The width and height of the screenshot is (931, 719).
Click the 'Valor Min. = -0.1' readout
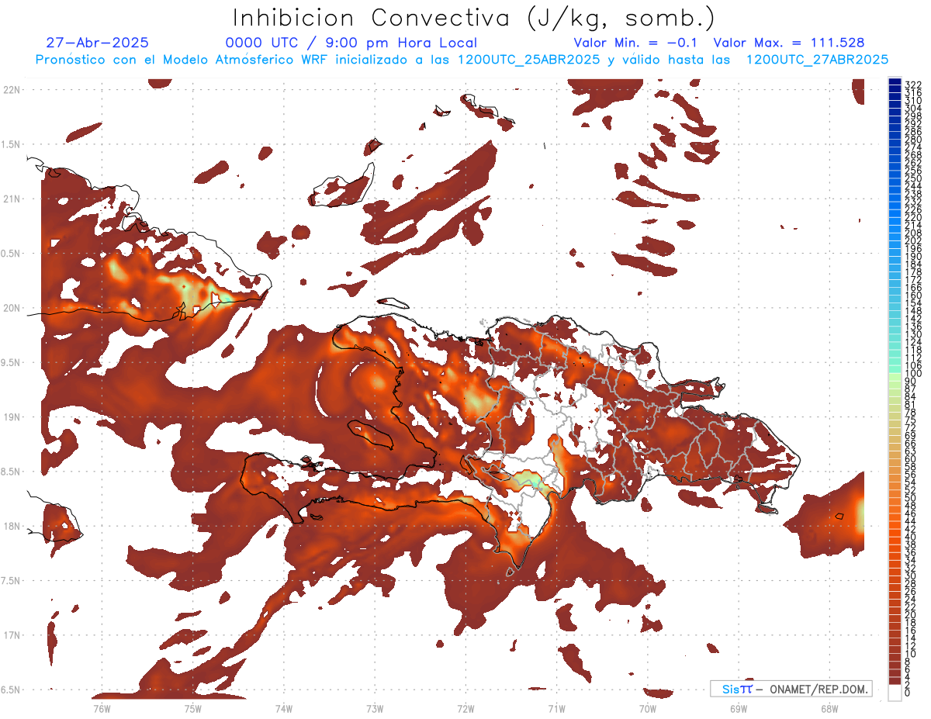pyautogui.click(x=636, y=43)
